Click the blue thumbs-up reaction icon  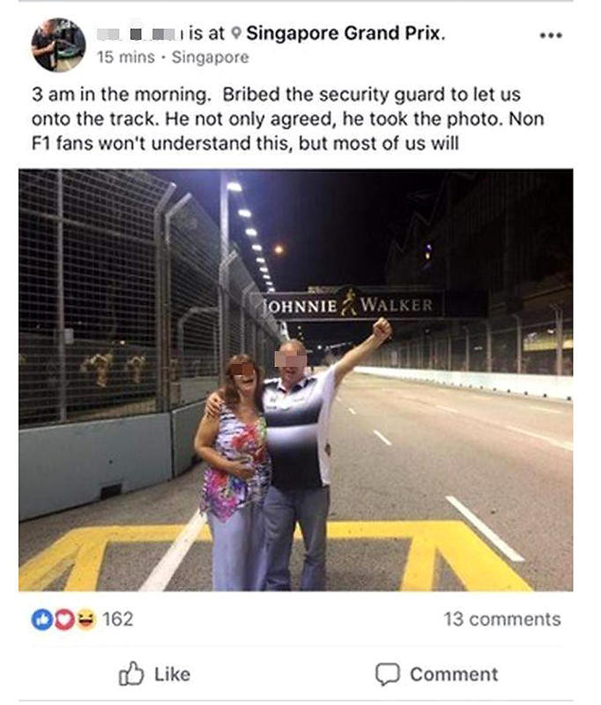pos(41,620)
